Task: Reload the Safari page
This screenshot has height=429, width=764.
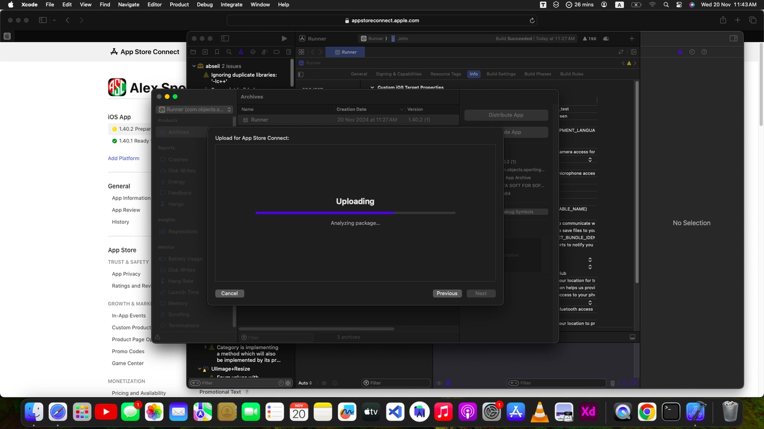Action: click(x=532, y=21)
